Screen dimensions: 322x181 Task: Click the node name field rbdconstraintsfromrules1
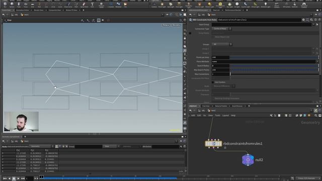259,20
